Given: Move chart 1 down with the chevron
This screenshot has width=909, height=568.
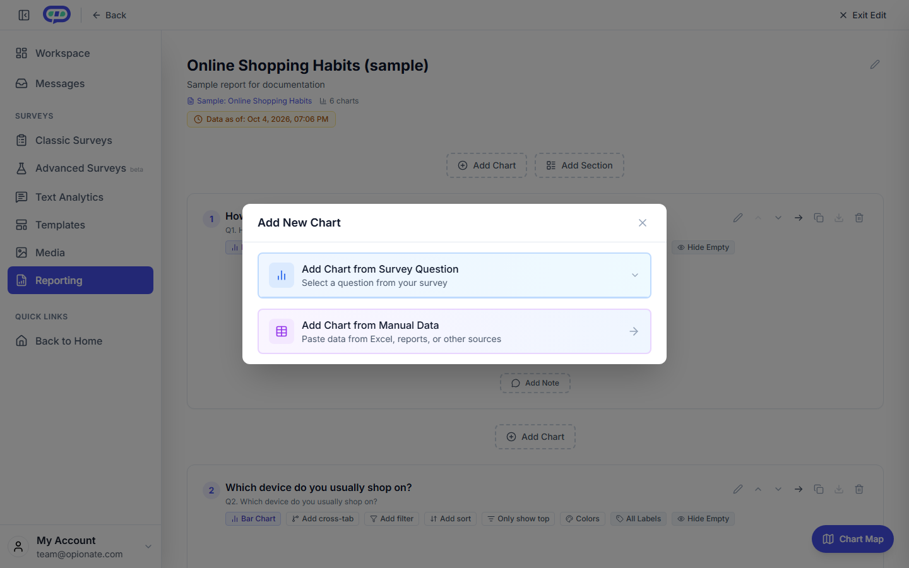Looking at the screenshot, I should pyautogui.click(x=778, y=218).
